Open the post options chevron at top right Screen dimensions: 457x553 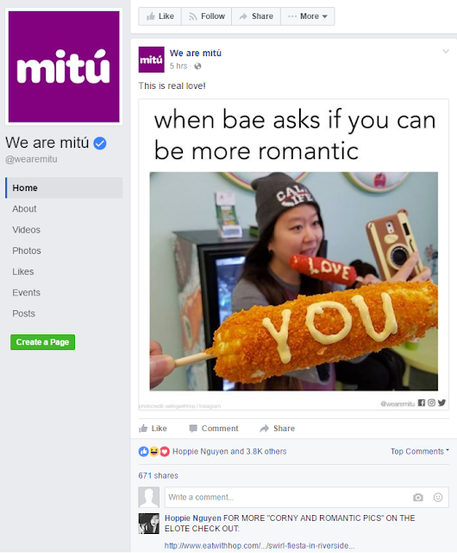[x=446, y=51]
